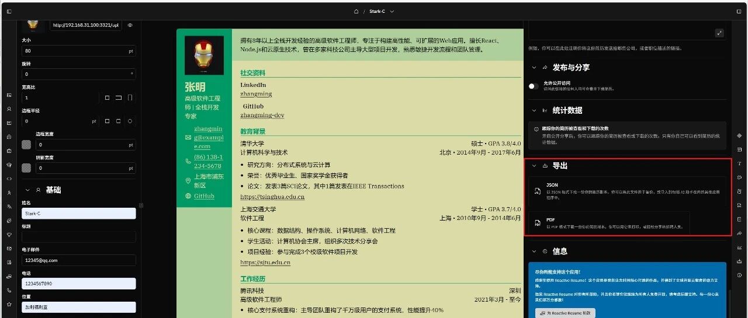The height and width of the screenshot is (318, 748).
Task: Collapse the 导出 section chevron
Action: [x=534, y=166]
